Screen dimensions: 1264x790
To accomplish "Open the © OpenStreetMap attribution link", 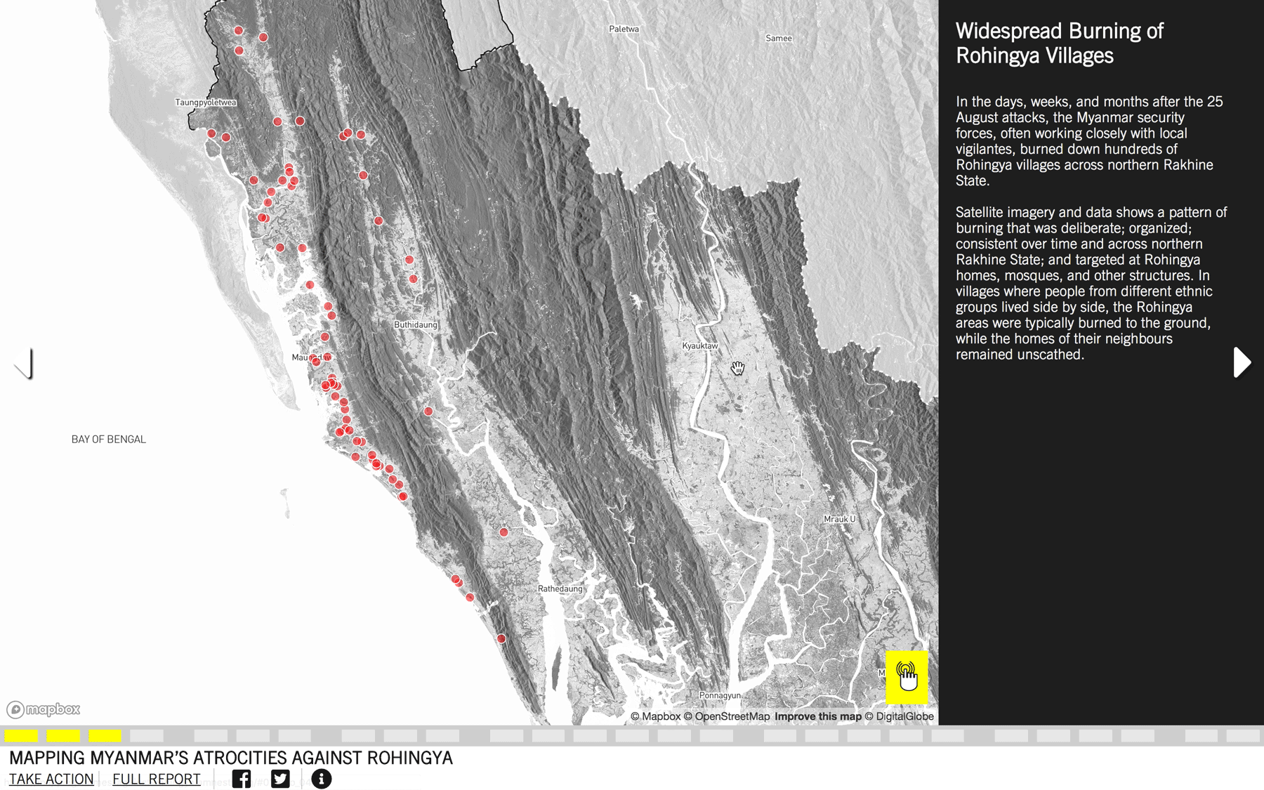I will tap(727, 716).
